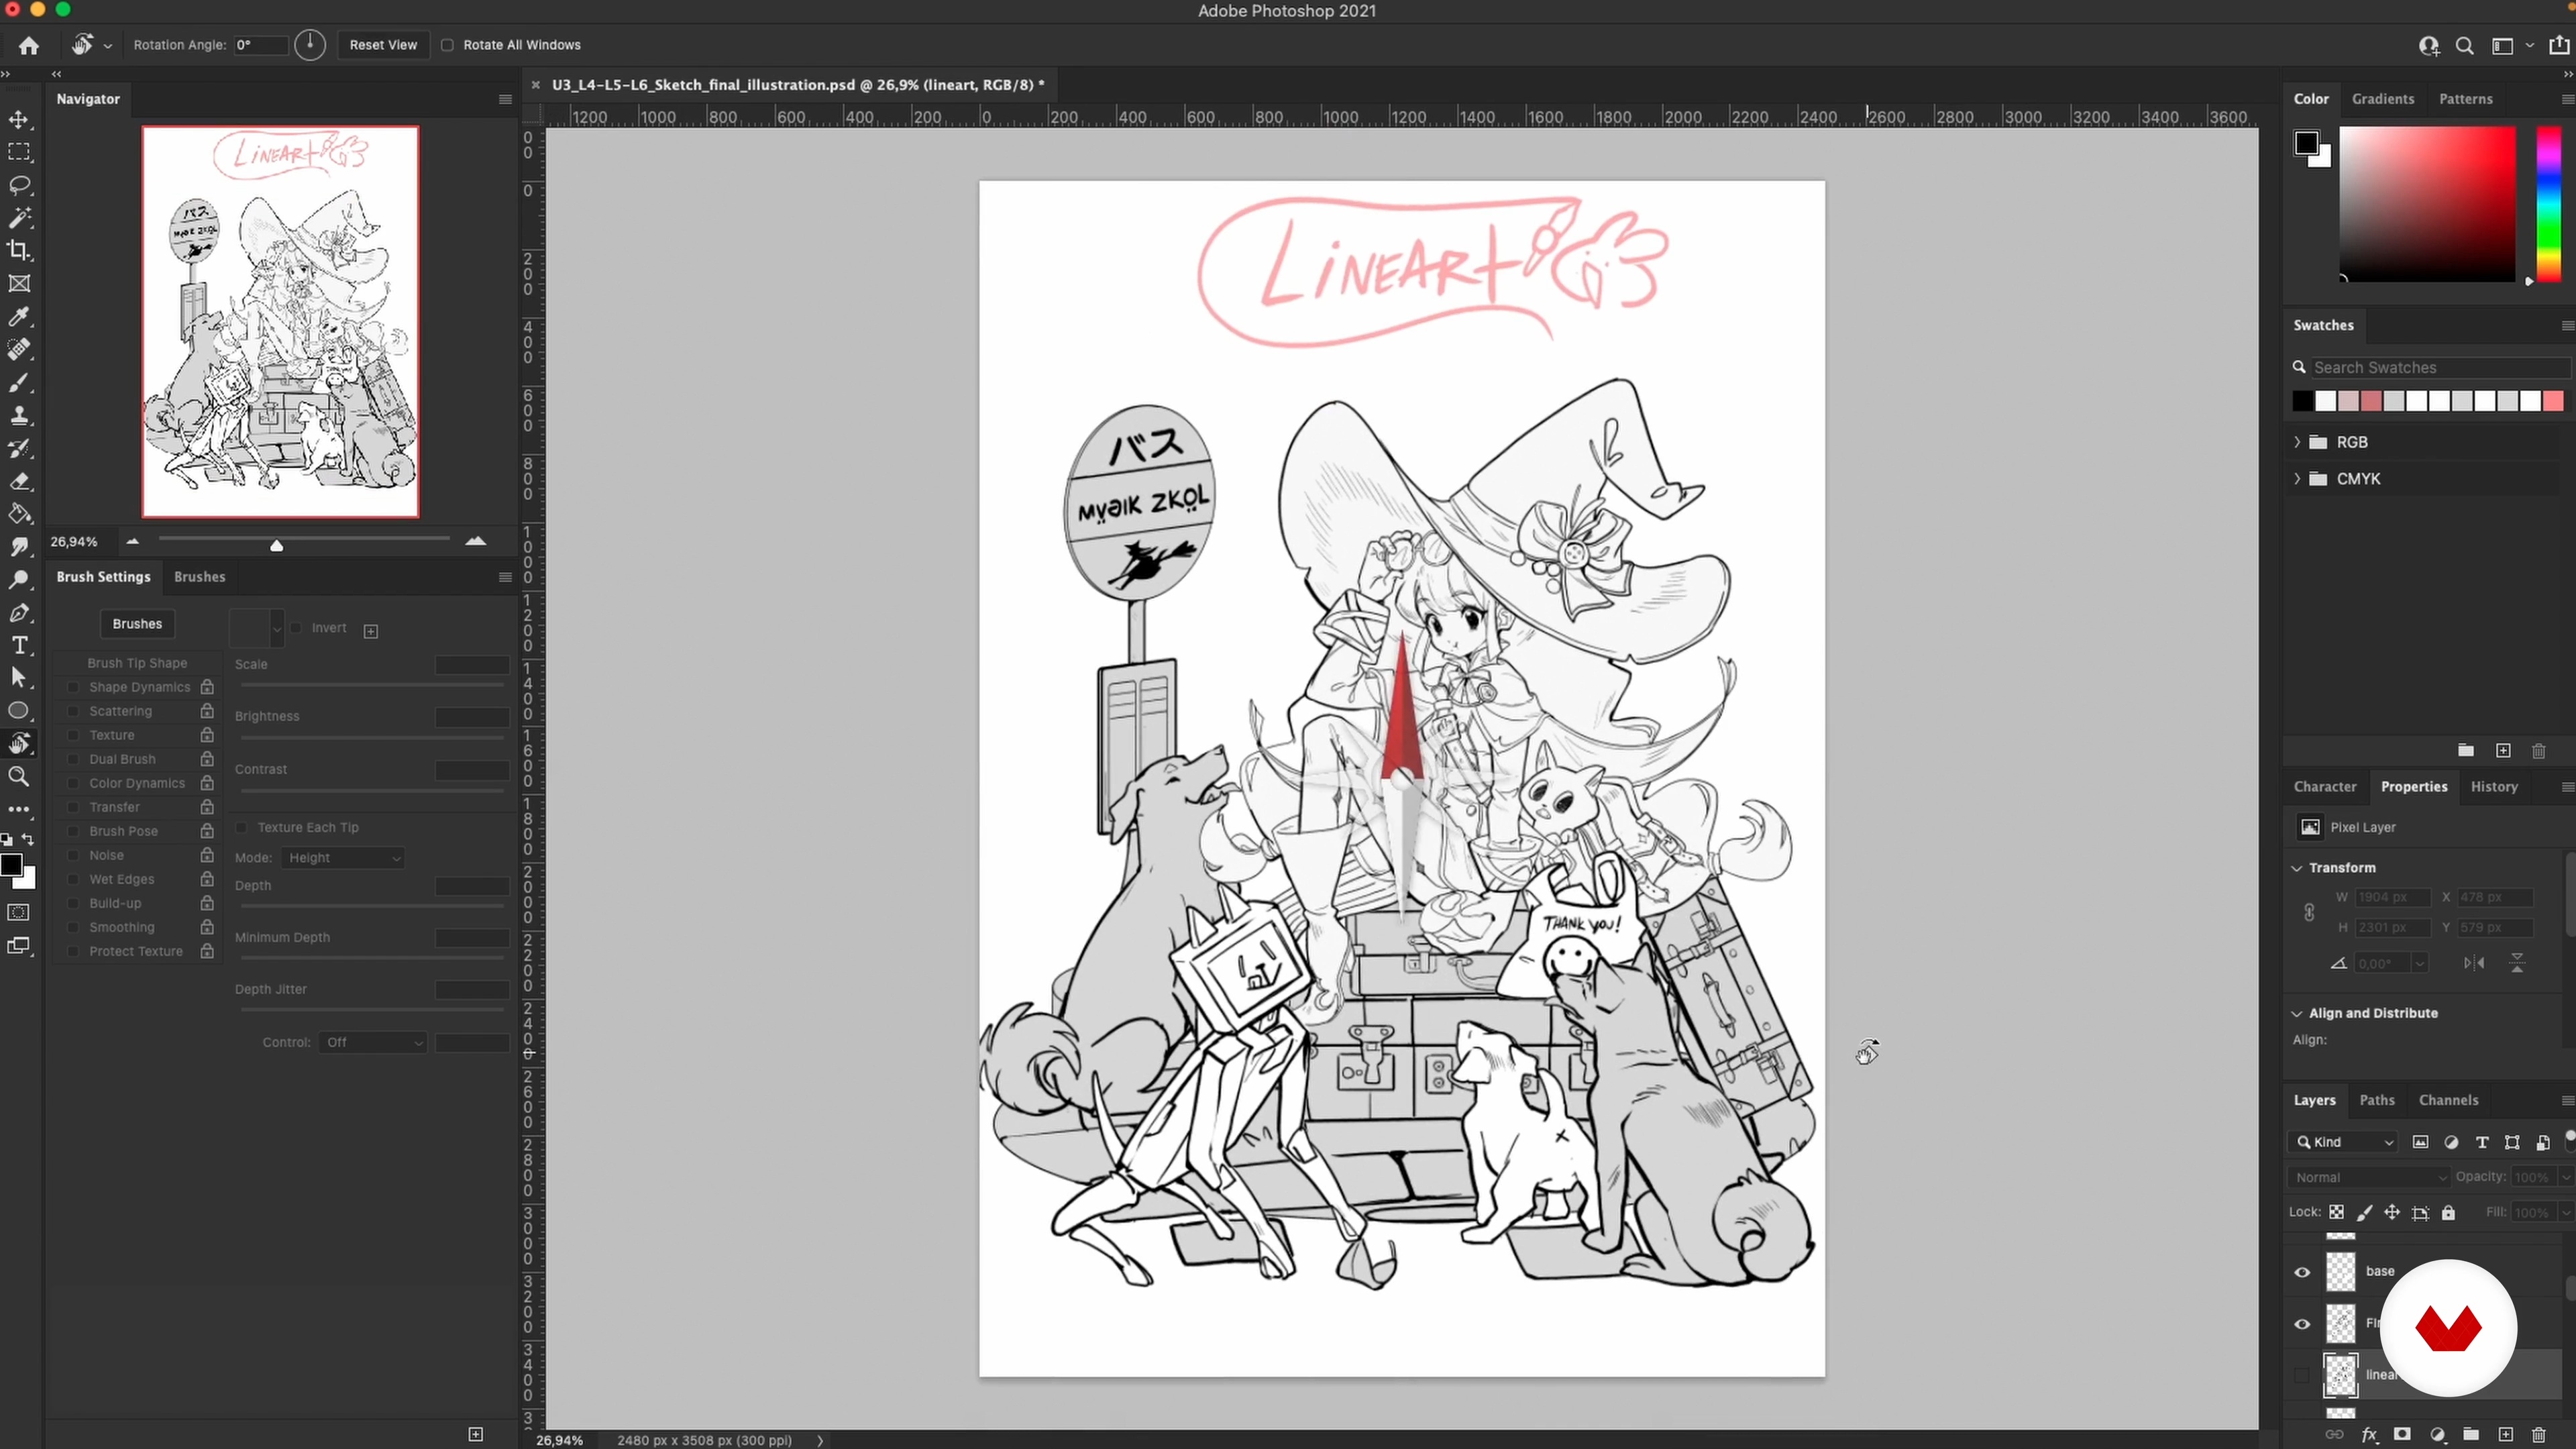Open the layer blend mode dropdown
This screenshot has height=1449, width=2576.
(x=2369, y=1177)
